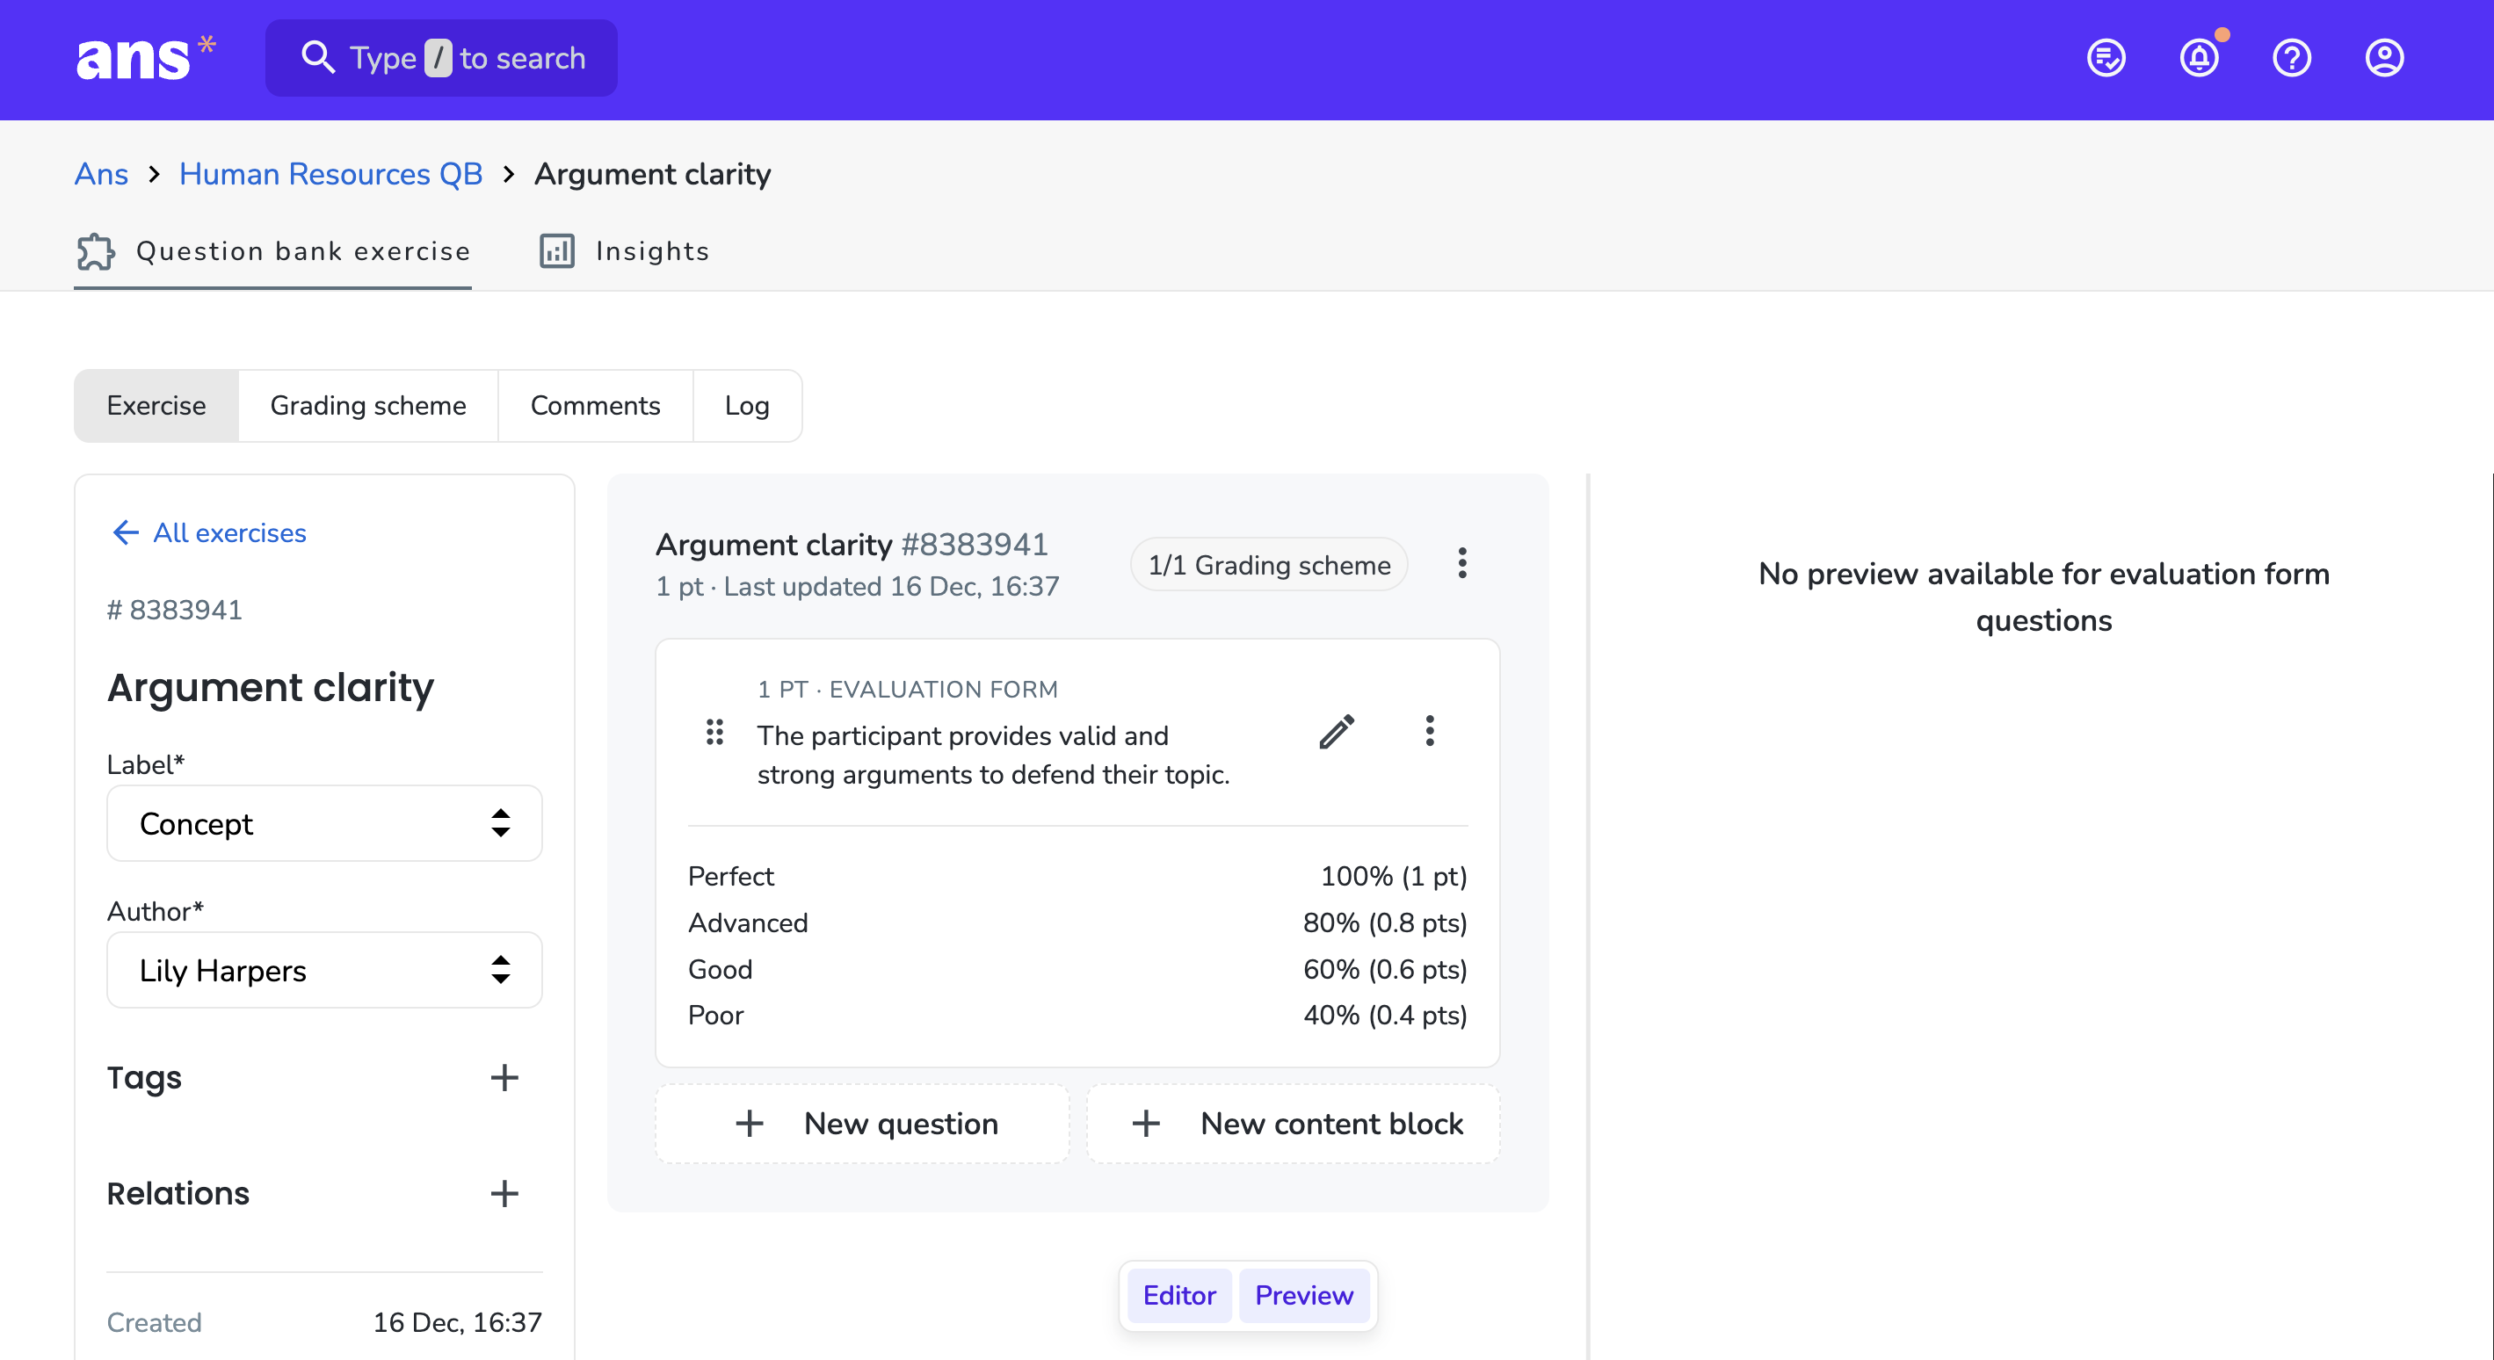This screenshot has width=2494, height=1360.
Task: Open the user profile icon
Action: click(x=2385, y=58)
